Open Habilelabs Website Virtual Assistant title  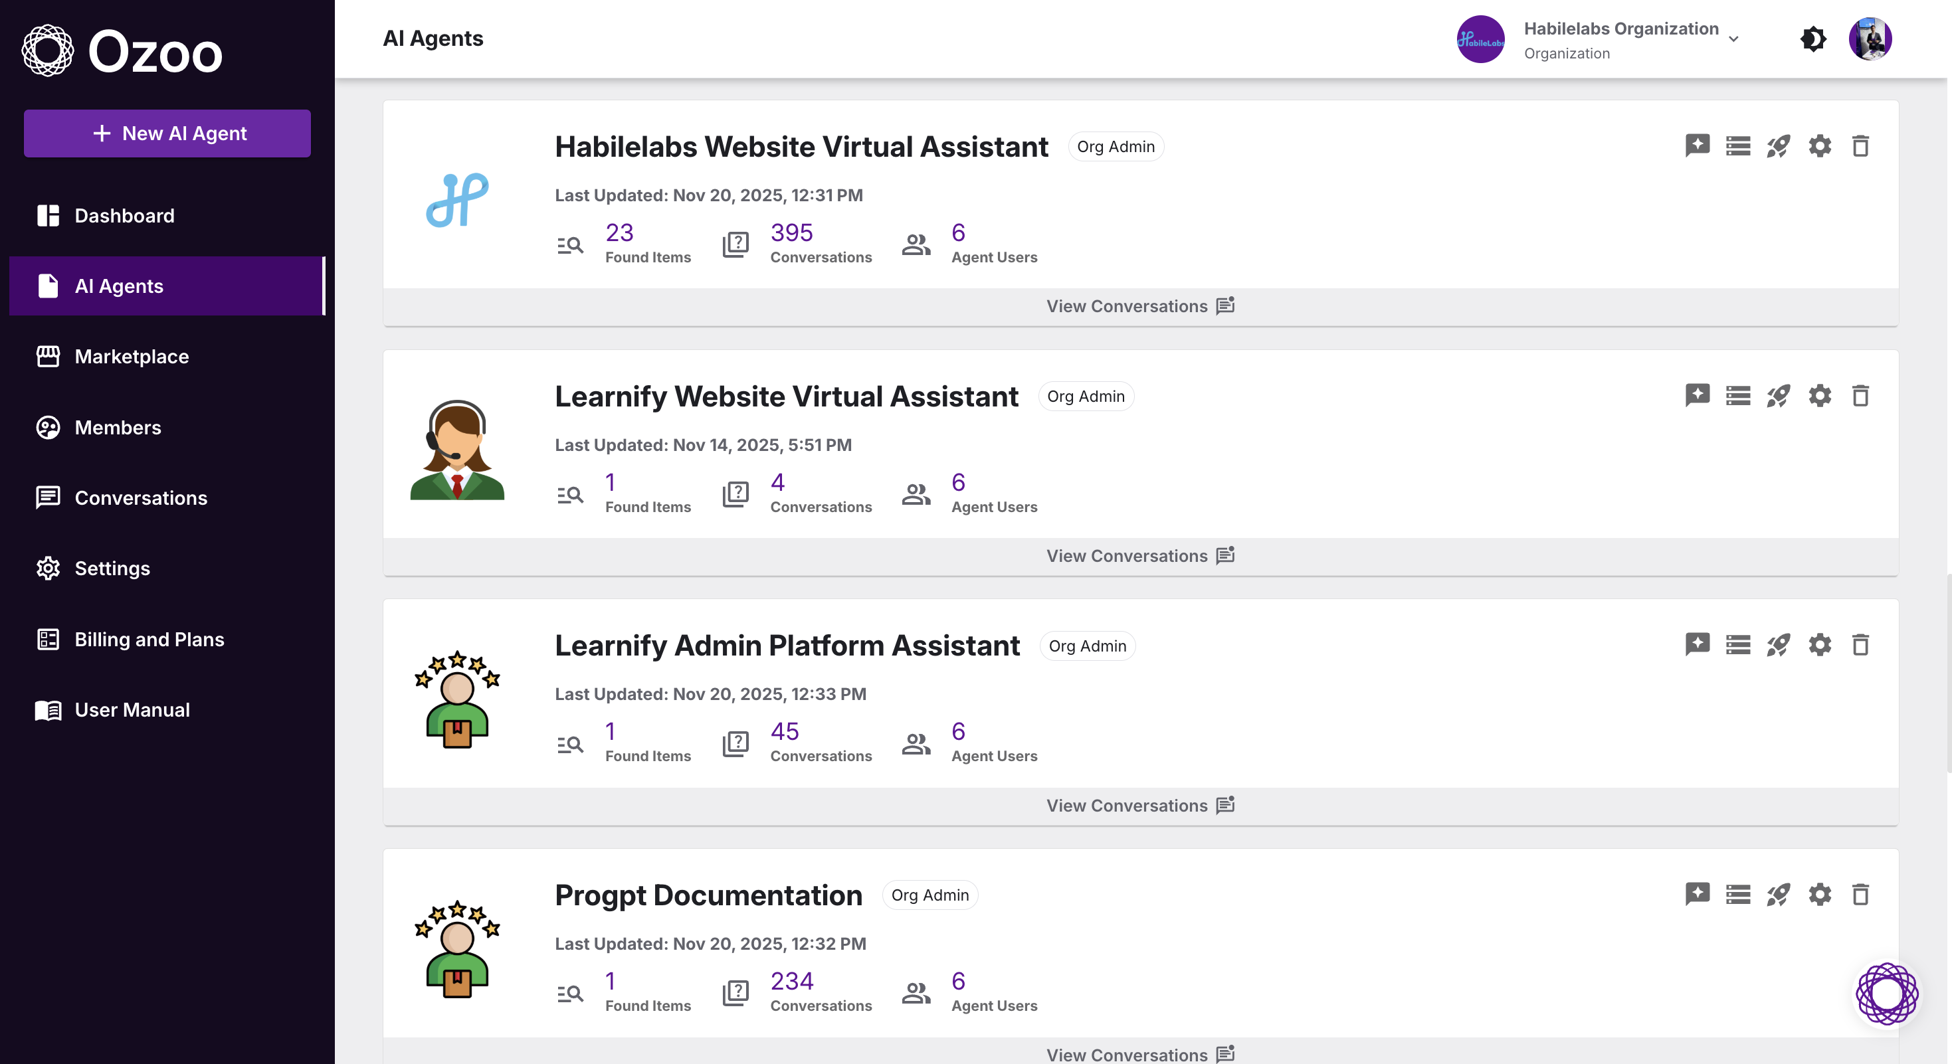pyautogui.click(x=802, y=147)
